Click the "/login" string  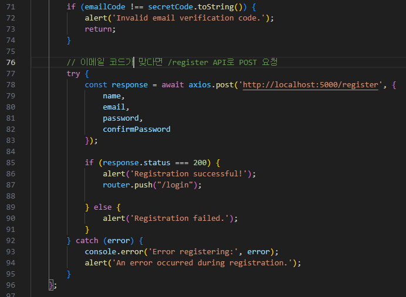(175, 185)
